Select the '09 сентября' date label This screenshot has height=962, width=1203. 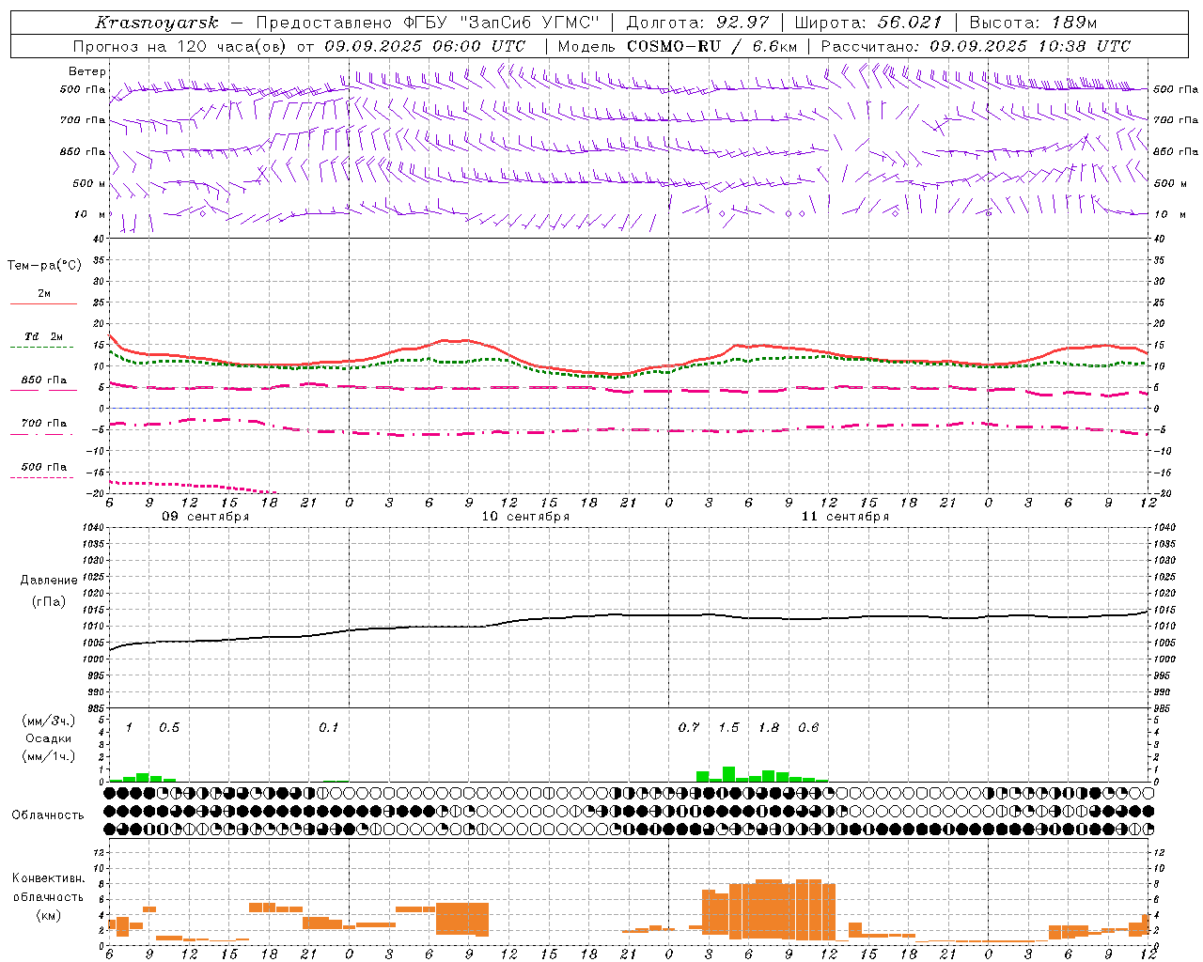click(x=206, y=517)
